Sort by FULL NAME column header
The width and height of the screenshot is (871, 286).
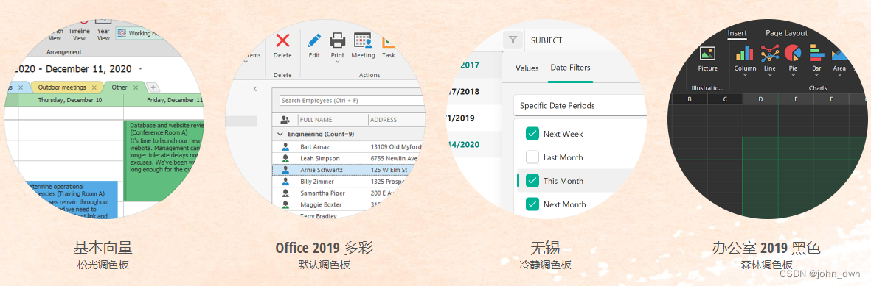pos(332,120)
